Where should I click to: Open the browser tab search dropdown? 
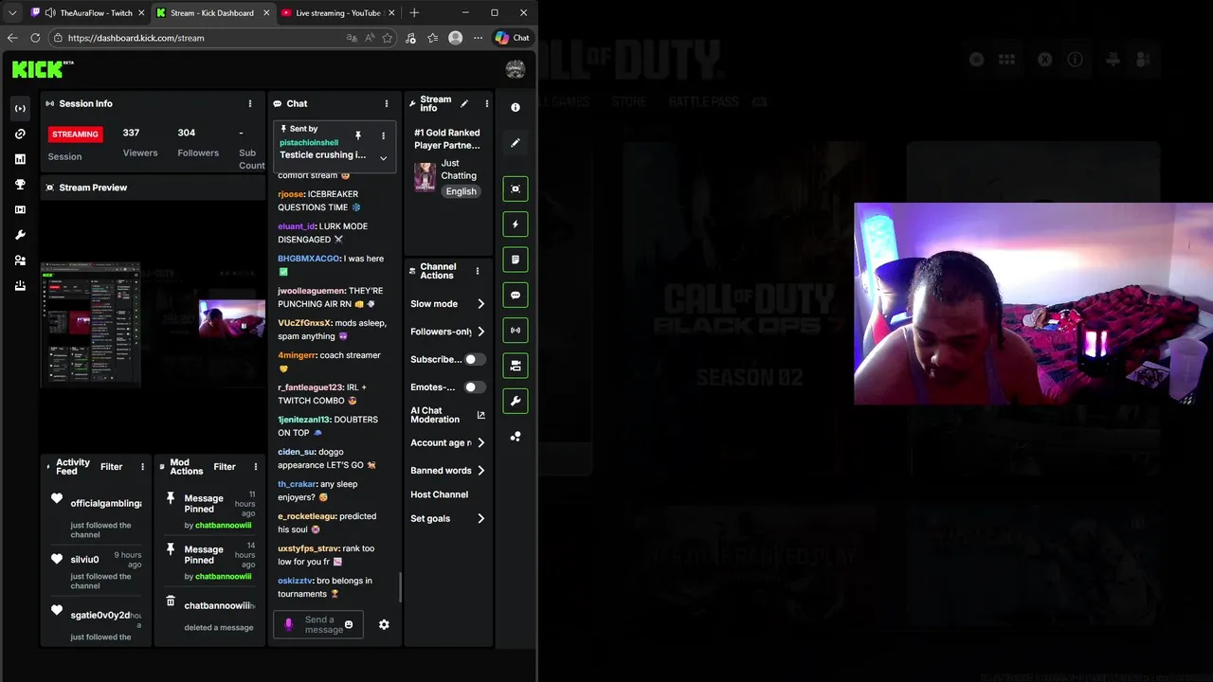pyautogui.click(x=12, y=13)
